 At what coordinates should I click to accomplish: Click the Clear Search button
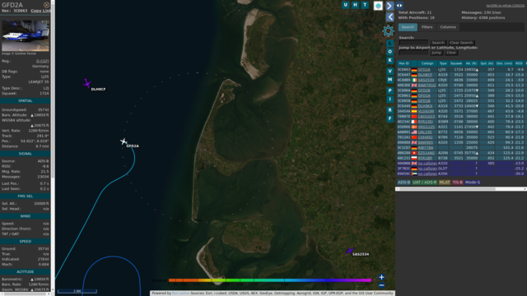[461, 43]
